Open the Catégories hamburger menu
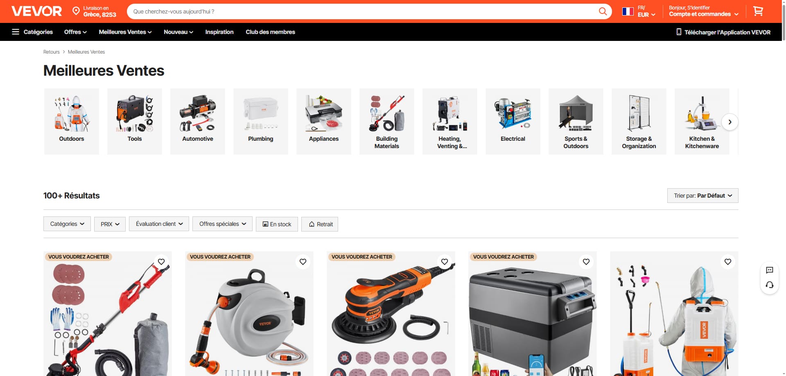This screenshot has width=786, height=376. pos(32,32)
